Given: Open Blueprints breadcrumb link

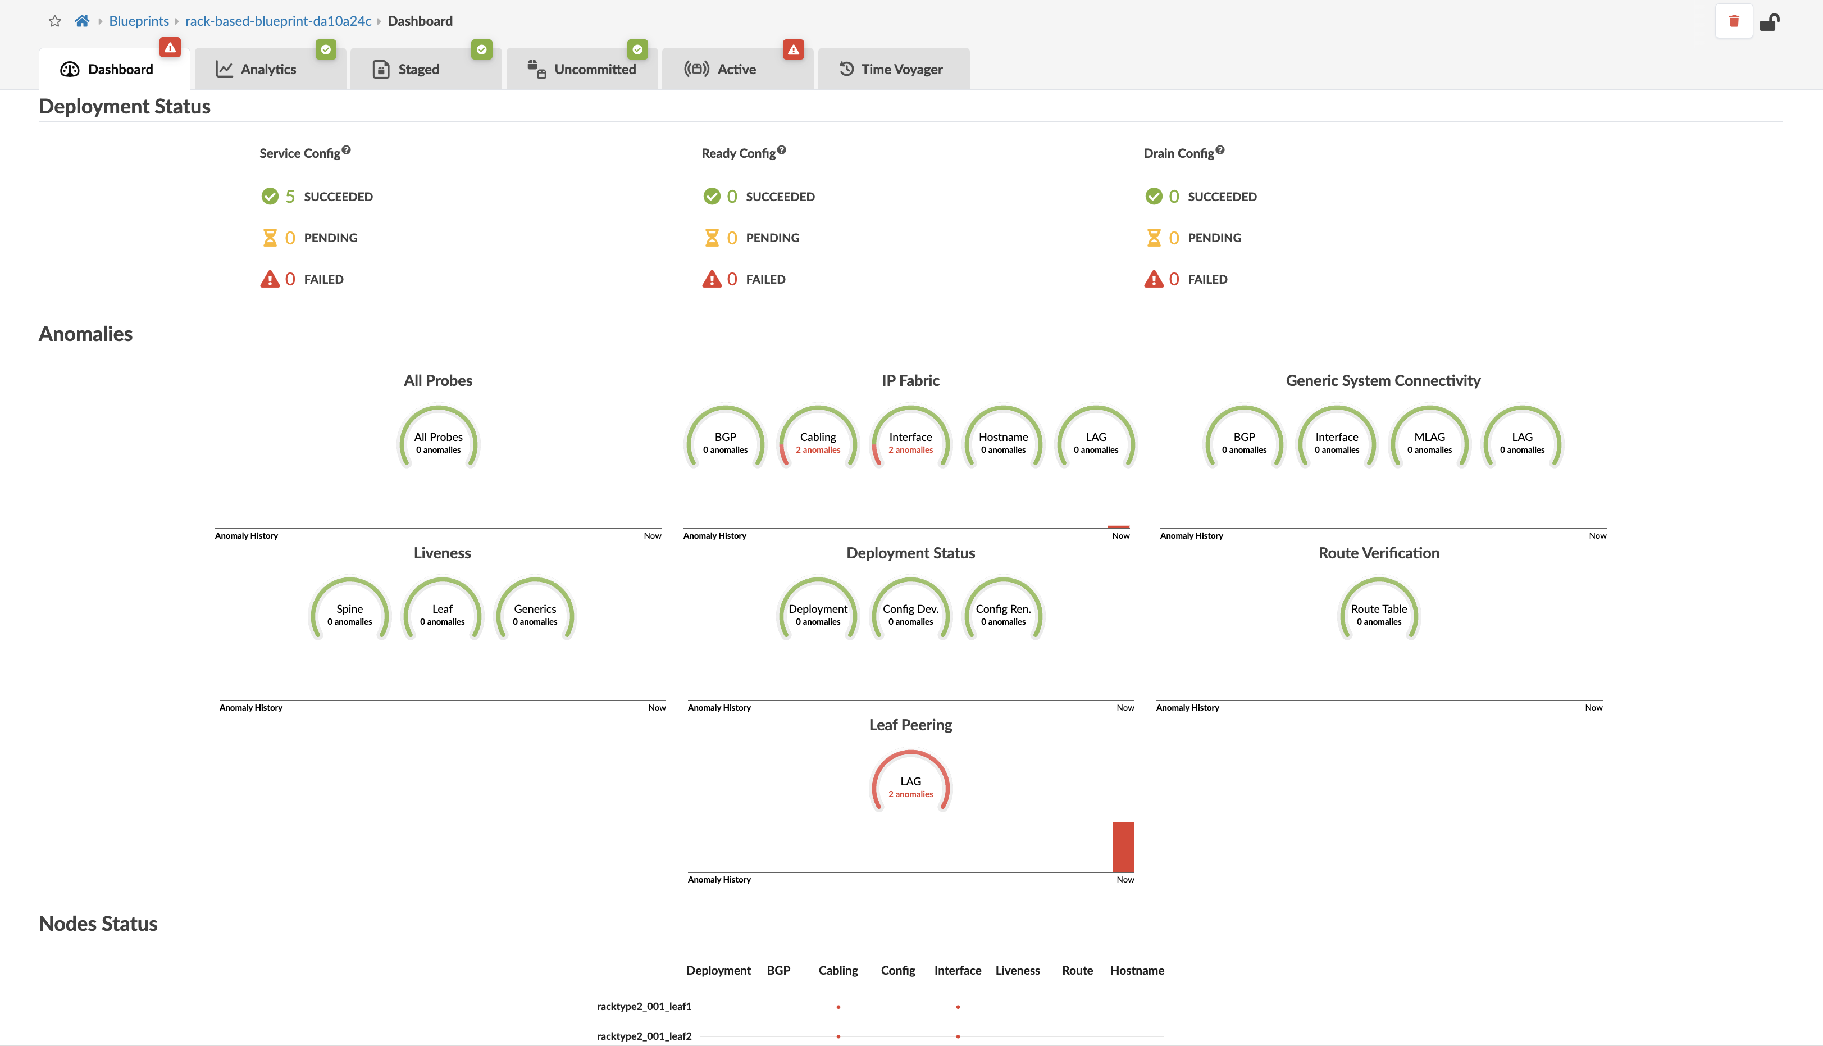Looking at the screenshot, I should click(x=139, y=21).
